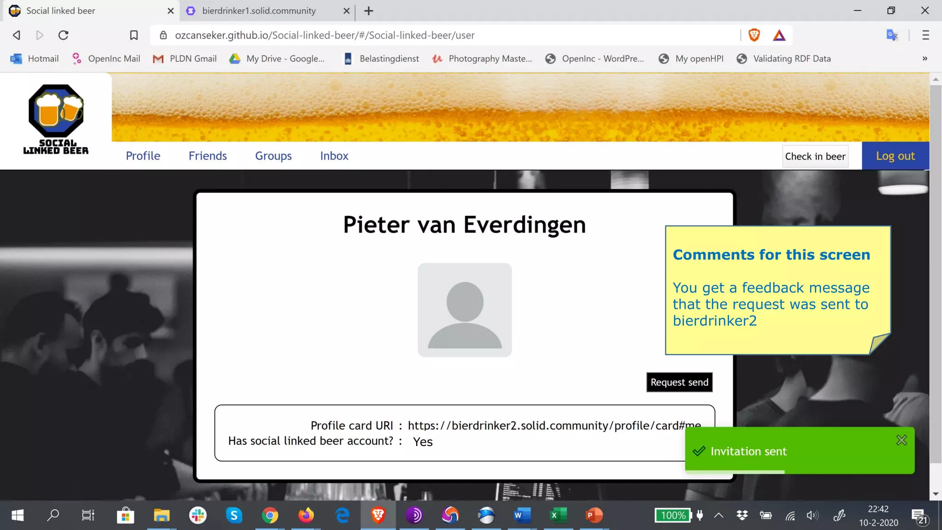The width and height of the screenshot is (942, 530).
Task: Open the My openHPI bookmark
Action: pos(691,58)
